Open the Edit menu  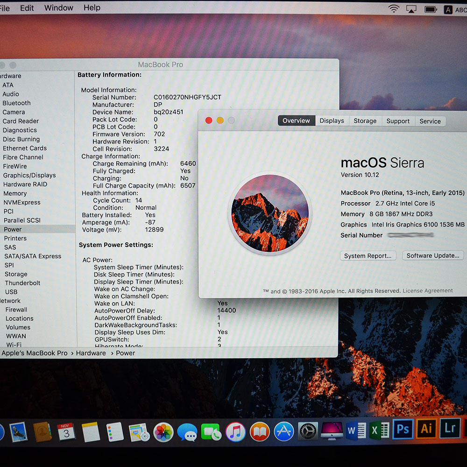pyautogui.click(x=27, y=8)
